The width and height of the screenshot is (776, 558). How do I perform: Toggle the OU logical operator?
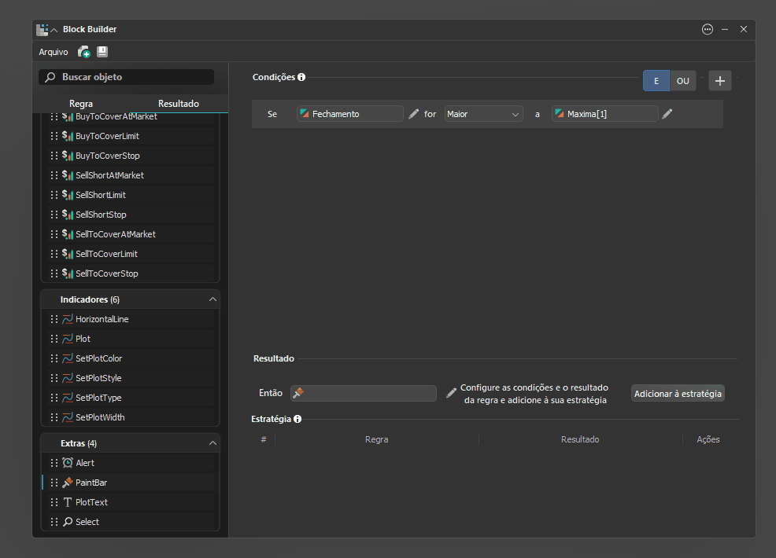[683, 81]
